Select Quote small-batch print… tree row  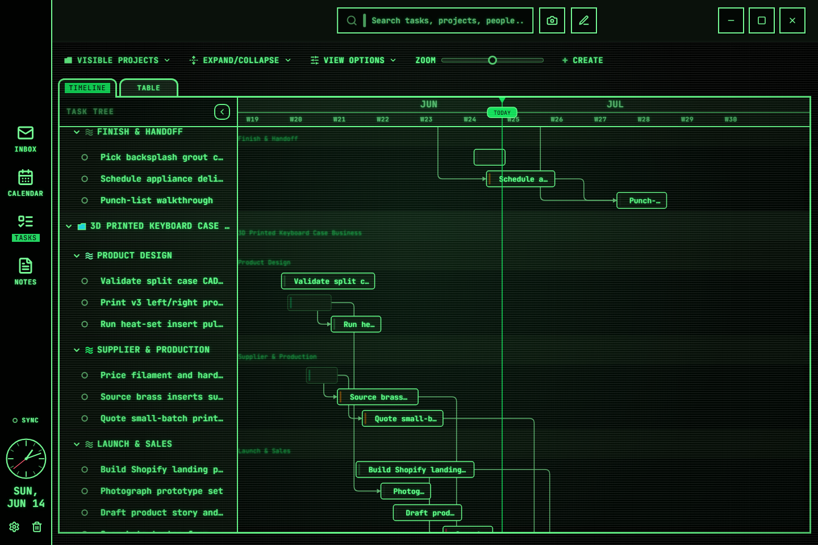click(148, 418)
